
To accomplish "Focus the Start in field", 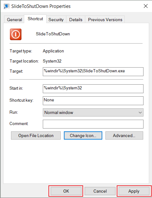I will point(93,89).
